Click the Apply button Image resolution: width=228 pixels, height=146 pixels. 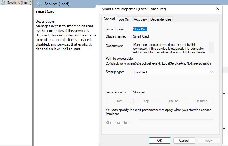[209, 141]
